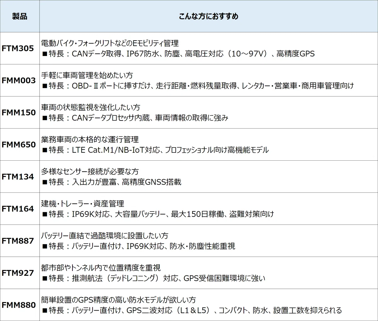
Task: Click the feature line 入出力が豊富、高精度GNSS搭載
Action: click(112, 182)
